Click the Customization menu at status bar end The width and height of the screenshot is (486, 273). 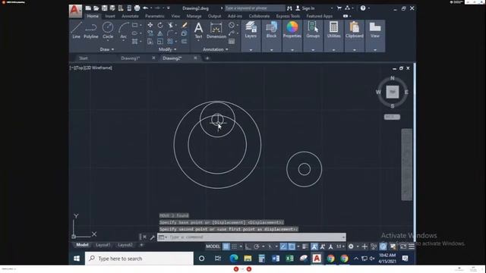[x=412, y=246]
